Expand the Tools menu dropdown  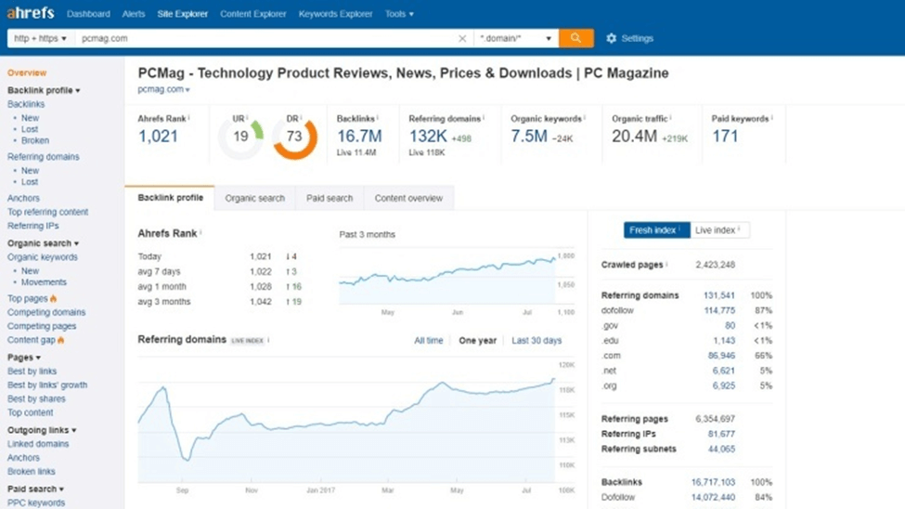399,14
